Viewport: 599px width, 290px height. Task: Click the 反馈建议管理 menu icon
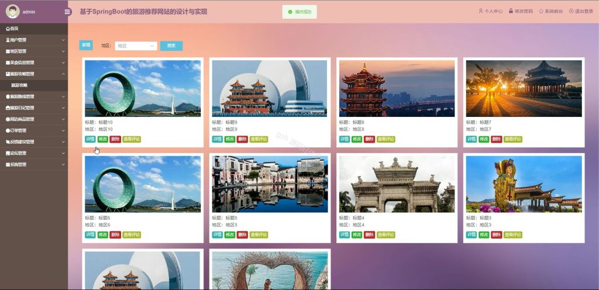point(8,142)
